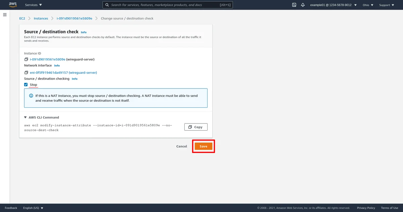Go to EC2 breadcrumb

[22, 18]
